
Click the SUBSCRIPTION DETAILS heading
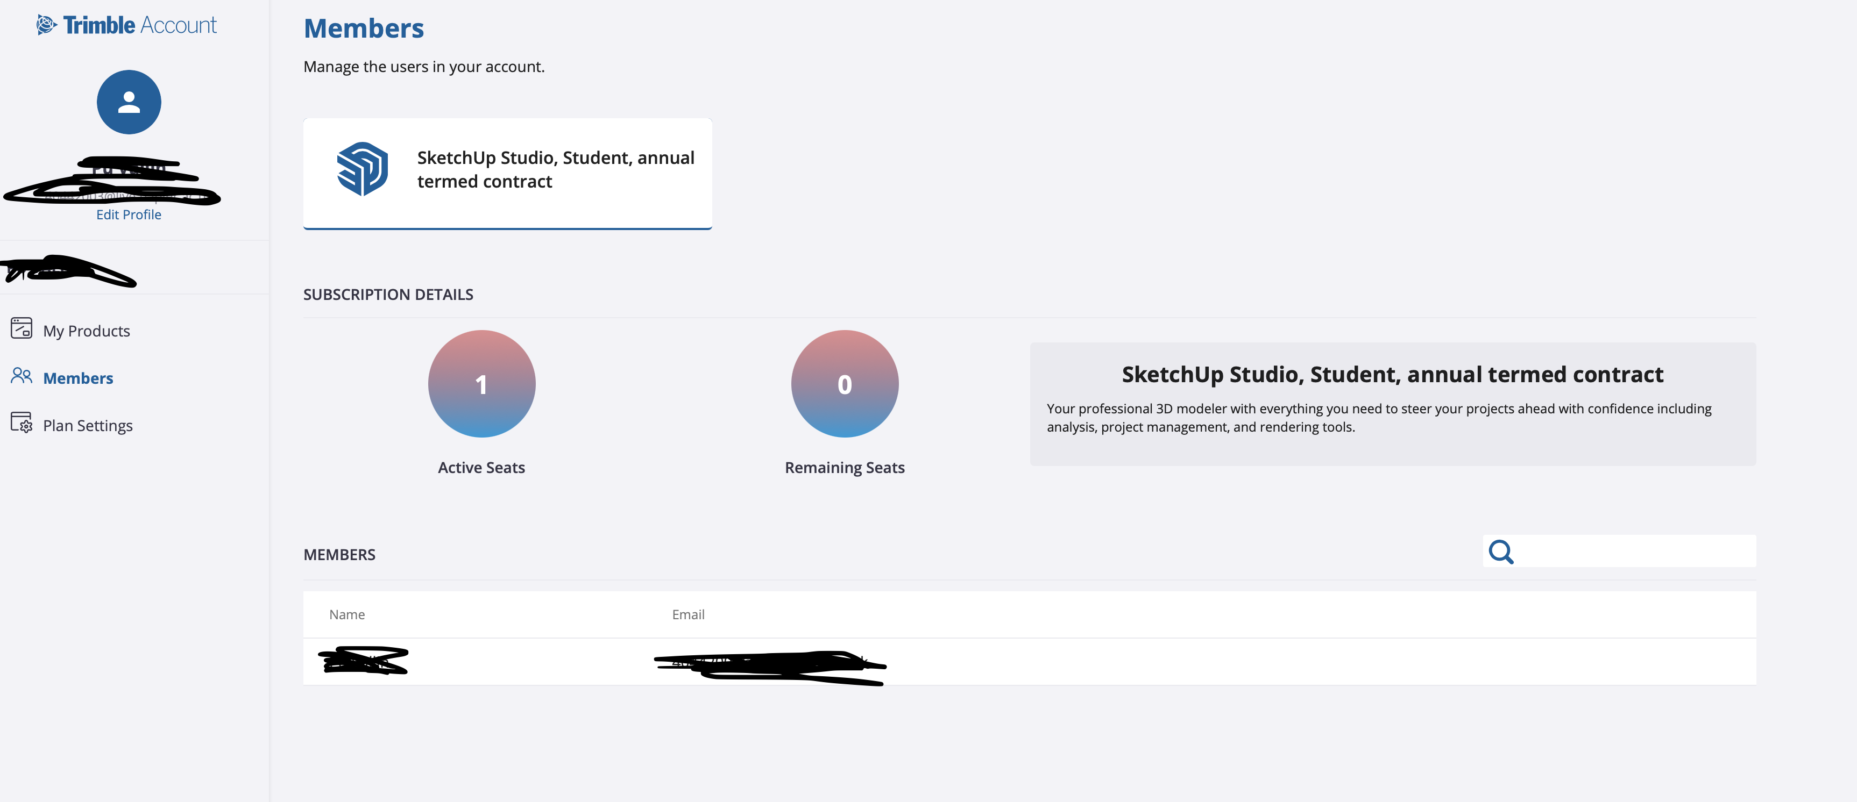coord(388,295)
